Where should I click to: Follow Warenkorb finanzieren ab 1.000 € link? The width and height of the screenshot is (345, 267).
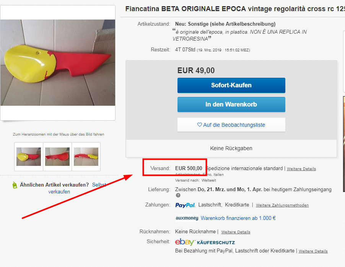tap(238, 218)
